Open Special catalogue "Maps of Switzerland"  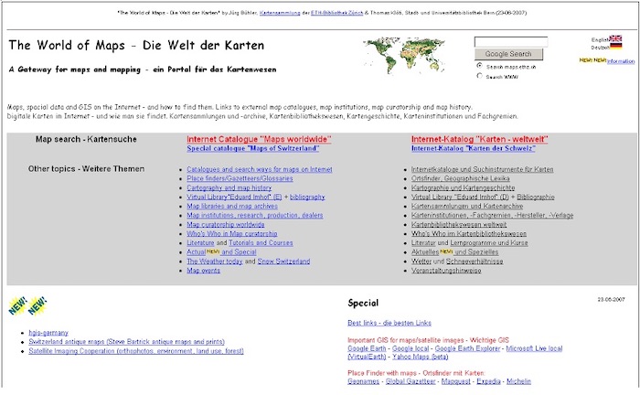click(x=252, y=148)
